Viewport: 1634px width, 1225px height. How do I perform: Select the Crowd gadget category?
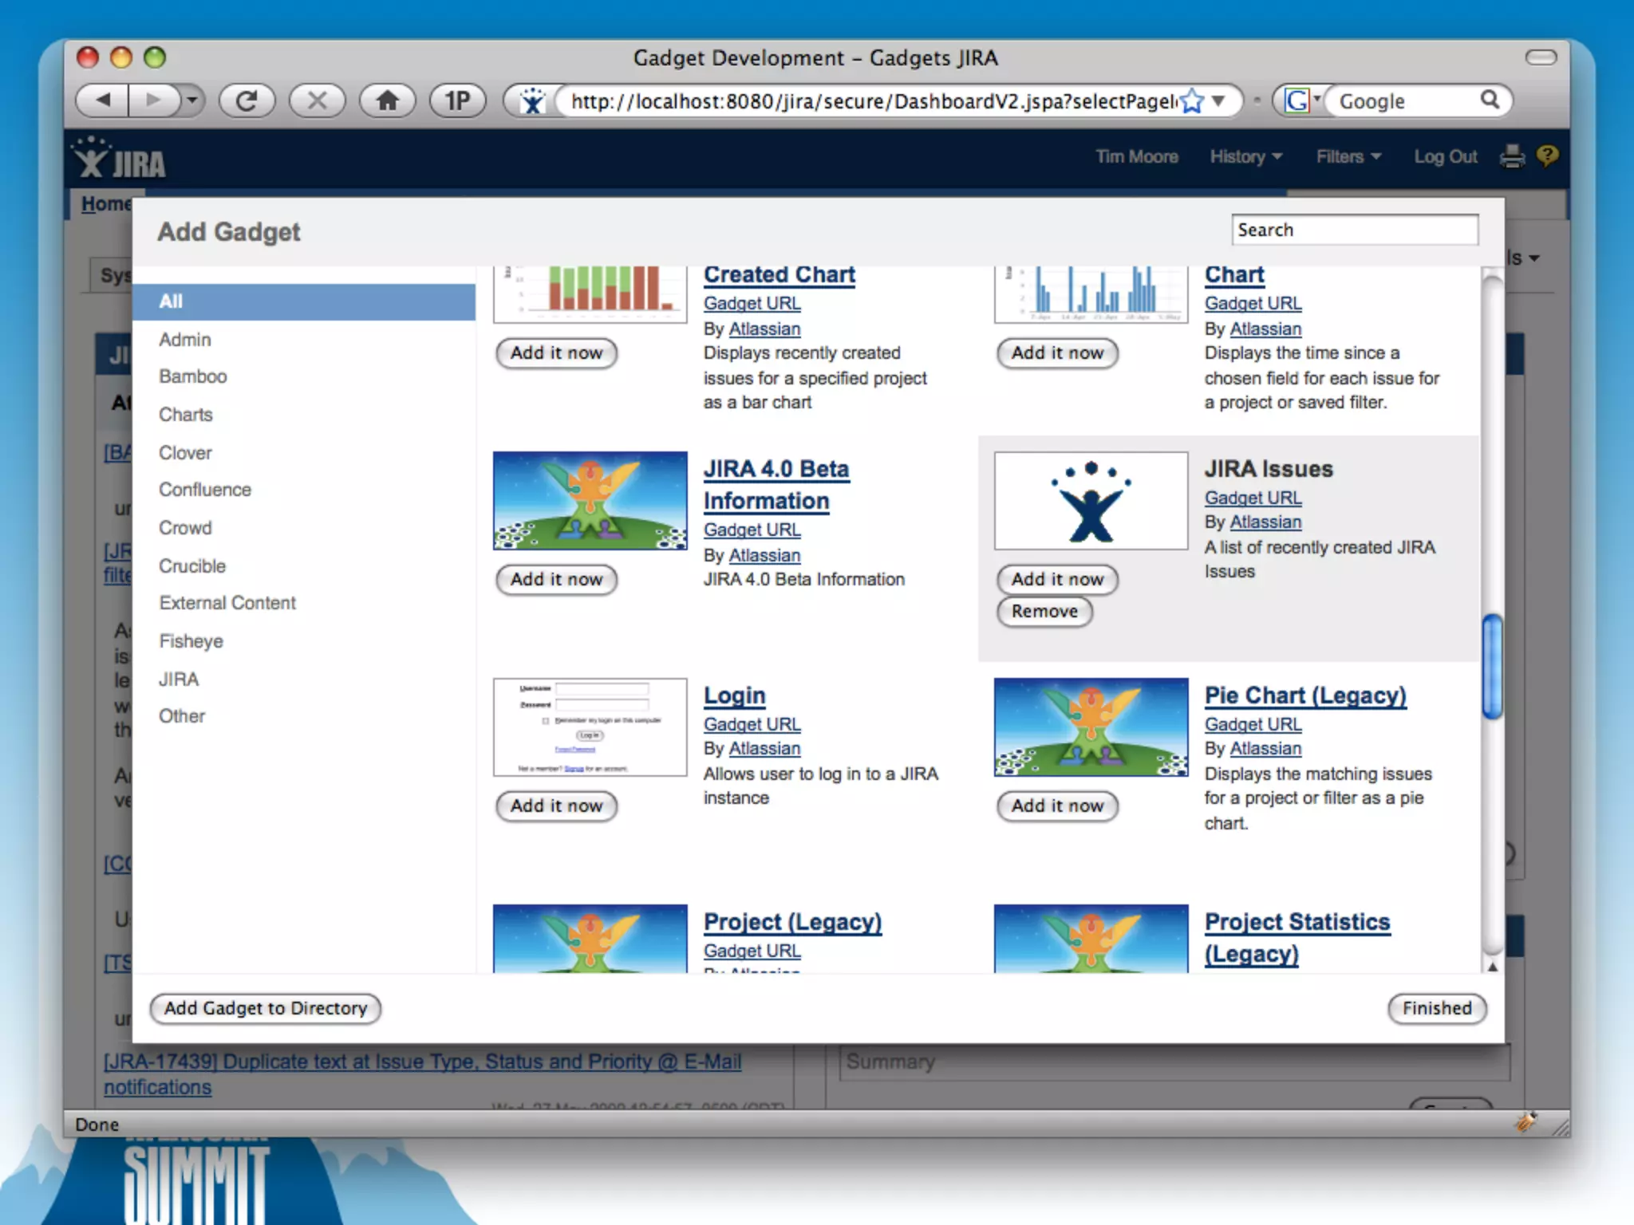click(x=185, y=528)
